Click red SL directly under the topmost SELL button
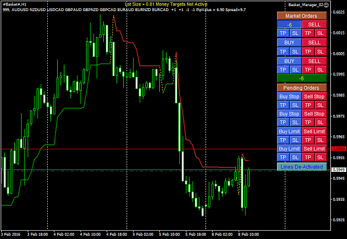This screenshot has width=347, height=239. 320,33
